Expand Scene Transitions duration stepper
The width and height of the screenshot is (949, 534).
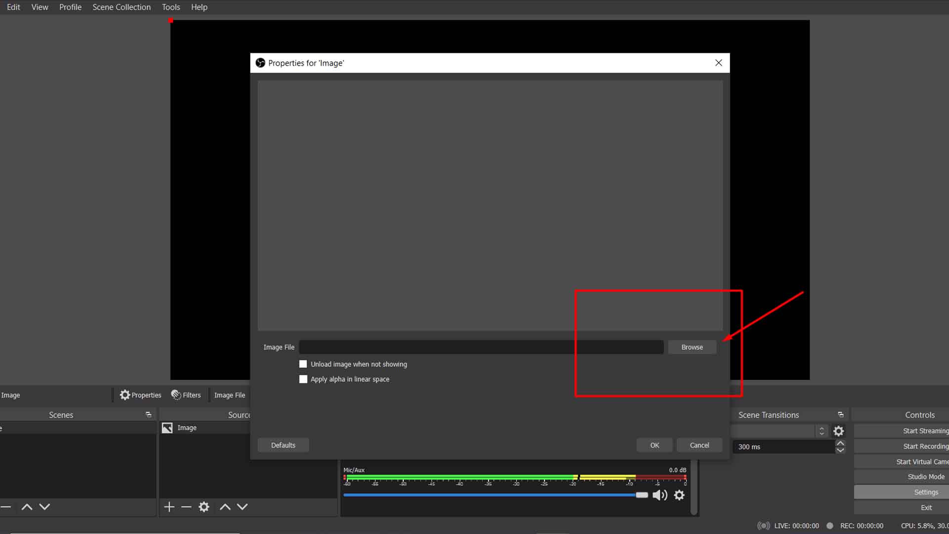840,446
